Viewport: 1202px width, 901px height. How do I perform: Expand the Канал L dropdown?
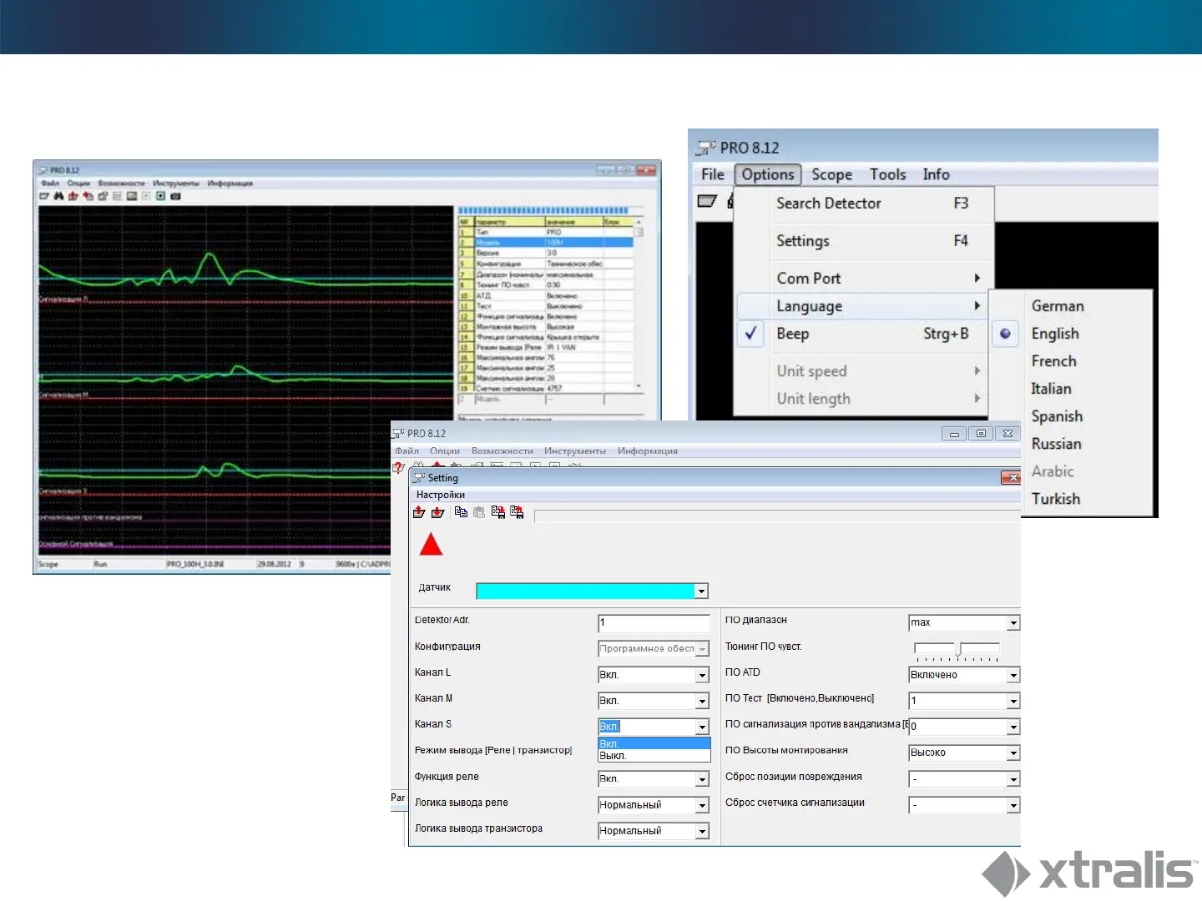coord(702,675)
